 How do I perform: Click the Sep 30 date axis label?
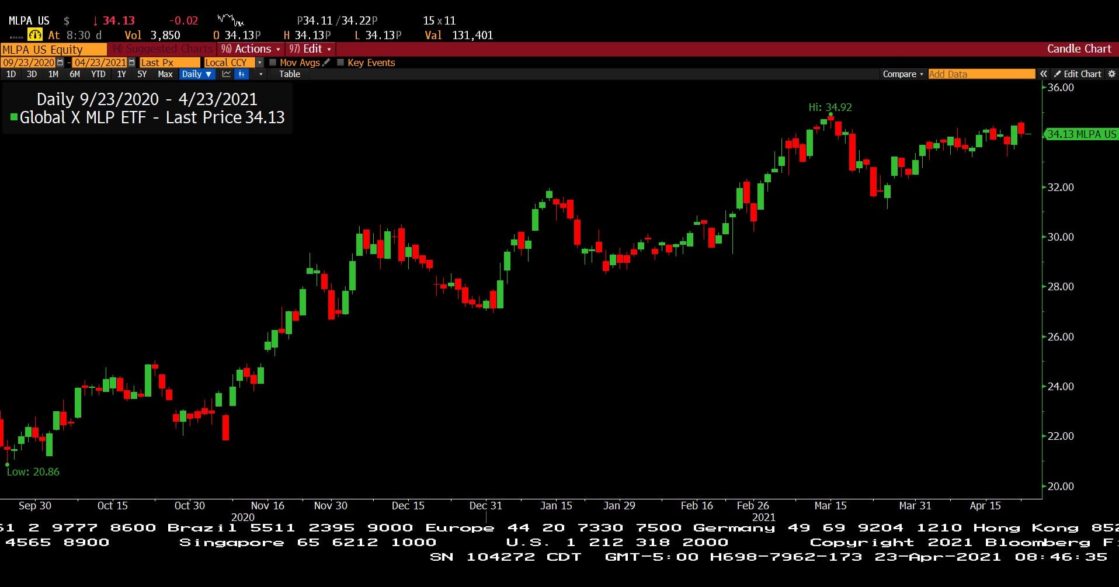tap(35, 506)
